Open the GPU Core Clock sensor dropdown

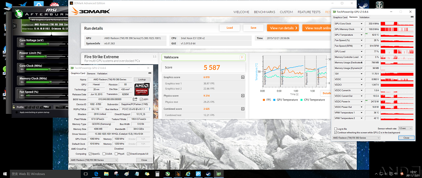tap(362, 24)
